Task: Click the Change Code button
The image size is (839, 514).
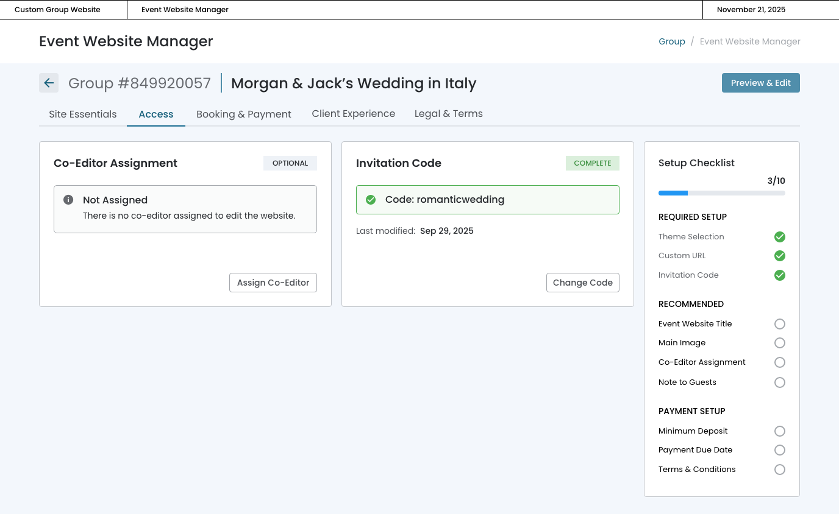Action: pyautogui.click(x=582, y=283)
